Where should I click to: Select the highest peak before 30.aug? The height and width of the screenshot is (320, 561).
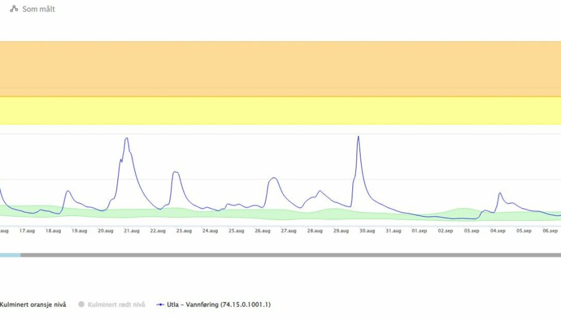pos(358,137)
